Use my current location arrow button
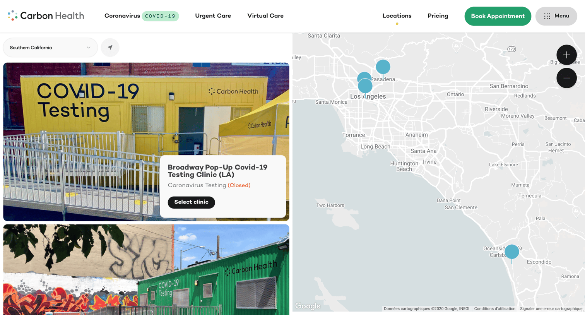Viewport: 585px width, 315px height. click(x=110, y=48)
